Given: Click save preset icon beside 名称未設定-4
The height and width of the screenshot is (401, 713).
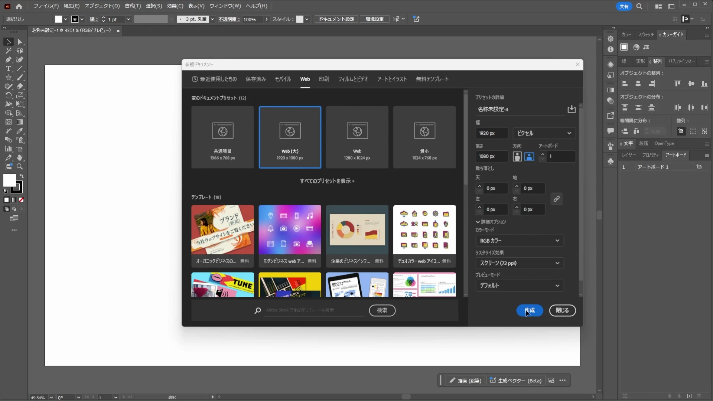Looking at the screenshot, I should [572, 109].
